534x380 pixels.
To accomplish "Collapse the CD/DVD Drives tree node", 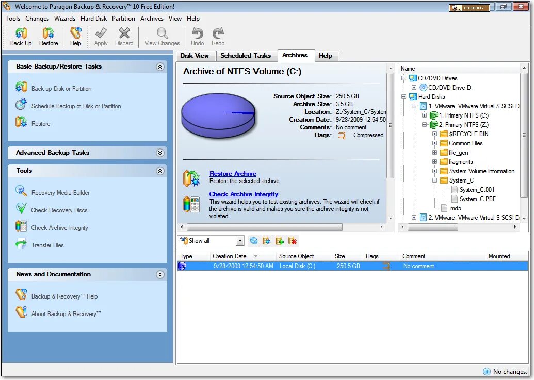I will pyautogui.click(x=403, y=78).
